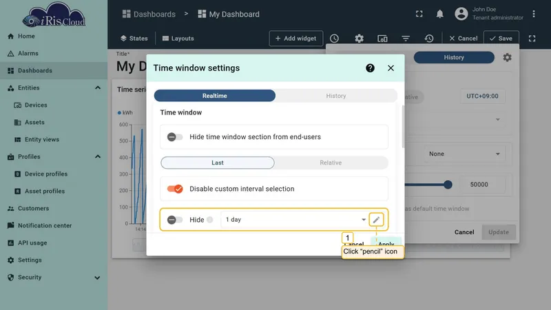Open the UTC+09:00 timezone selector
This screenshot has height=310, width=551.
483,96
